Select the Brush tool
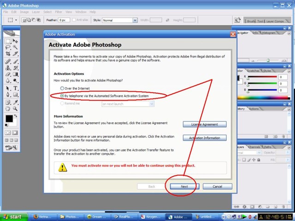This screenshot has height=221, width=295. click(15, 61)
